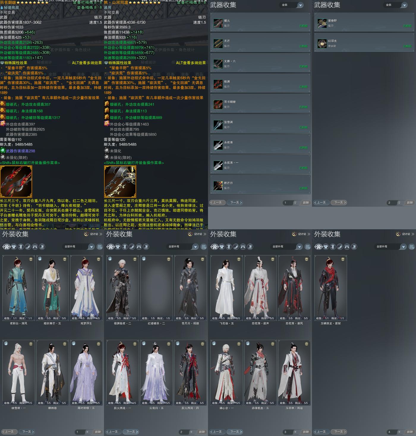
Task: Open filter settings icon on outfit page 3
Action: click(308, 247)
